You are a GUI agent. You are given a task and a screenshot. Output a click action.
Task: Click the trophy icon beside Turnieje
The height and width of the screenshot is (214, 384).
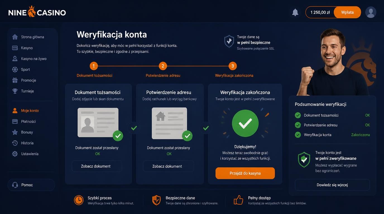[x=15, y=91]
